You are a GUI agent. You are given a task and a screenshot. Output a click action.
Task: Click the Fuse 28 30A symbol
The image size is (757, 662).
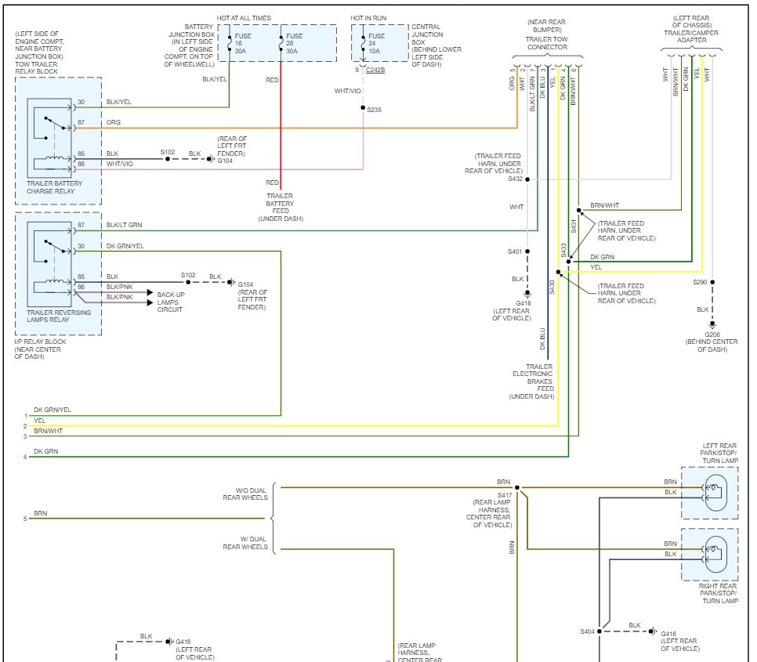click(x=282, y=43)
